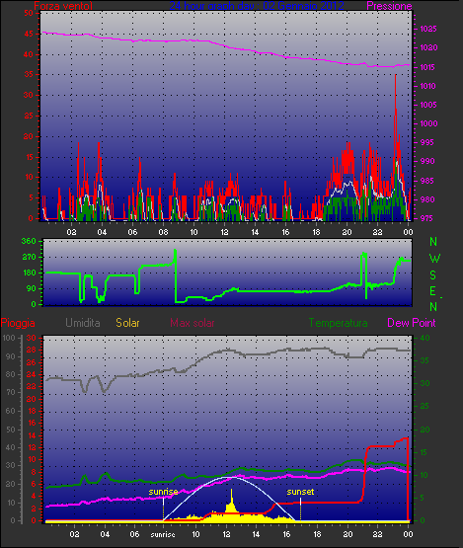The width and height of the screenshot is (463, 548).
Task: Click the S compass direction label
Action: click(x=433, y=275)
